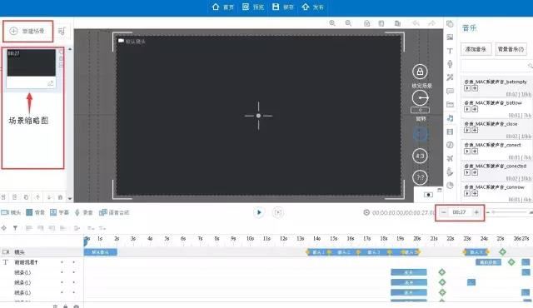This screenshot has width=533, height=308.
Task: Add the conected sound to timeline
Action: click(x=475, y=172)
